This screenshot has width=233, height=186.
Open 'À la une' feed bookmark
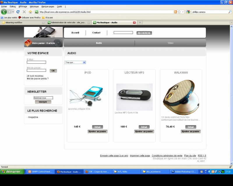[x=47, y=17]
